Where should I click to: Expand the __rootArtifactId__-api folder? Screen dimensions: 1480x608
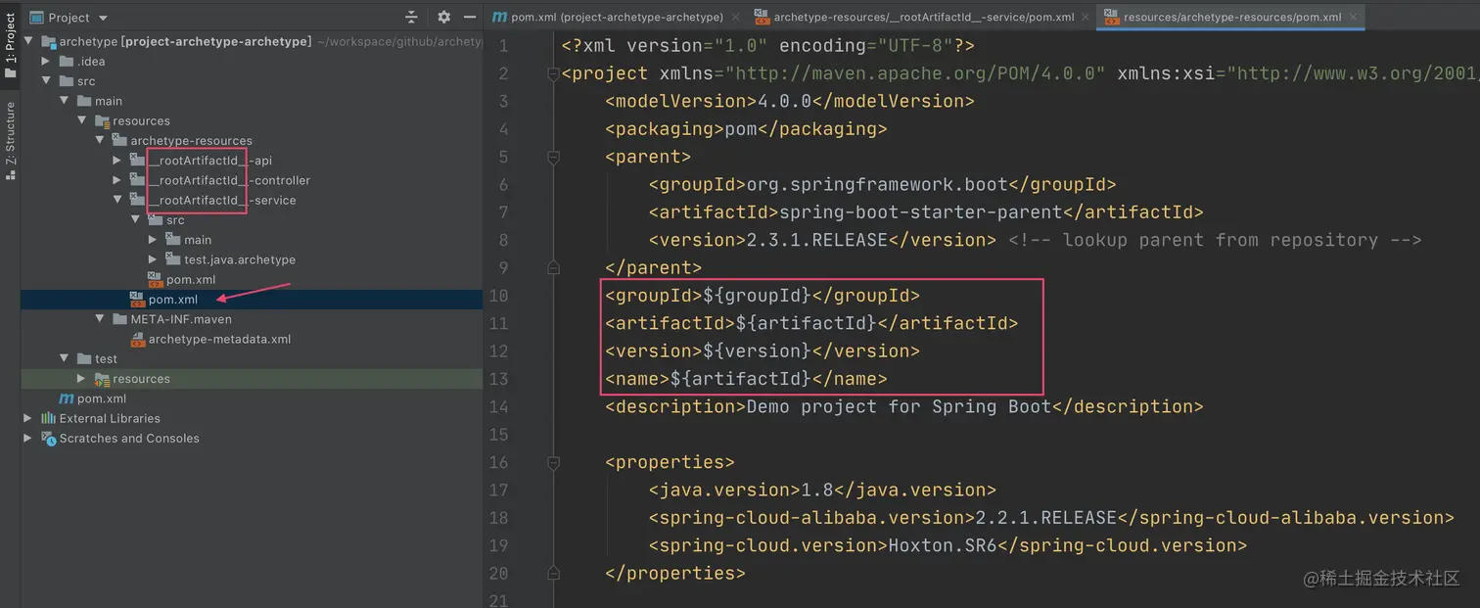pos(117,161)
